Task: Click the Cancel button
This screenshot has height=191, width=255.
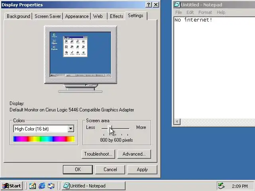Action: coord(110,170)
